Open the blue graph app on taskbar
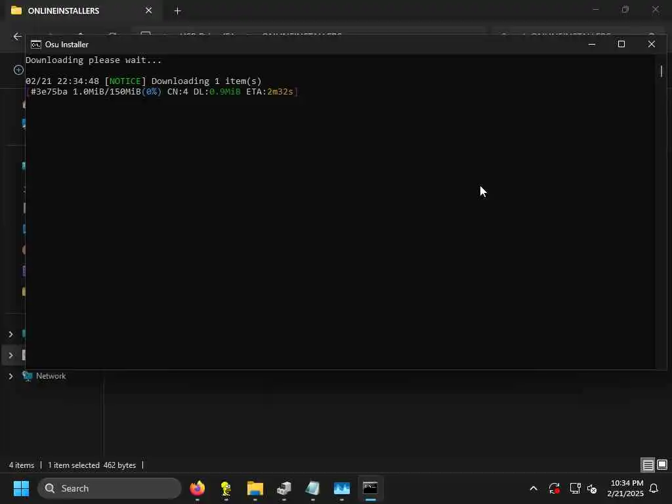Image resolution: width=672 pixels, height=504 pixels. pos(341,488)
